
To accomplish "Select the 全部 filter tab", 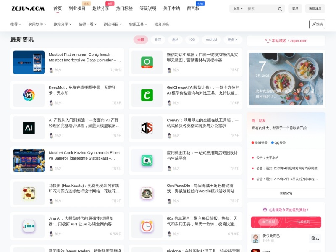I will [141, 39].
